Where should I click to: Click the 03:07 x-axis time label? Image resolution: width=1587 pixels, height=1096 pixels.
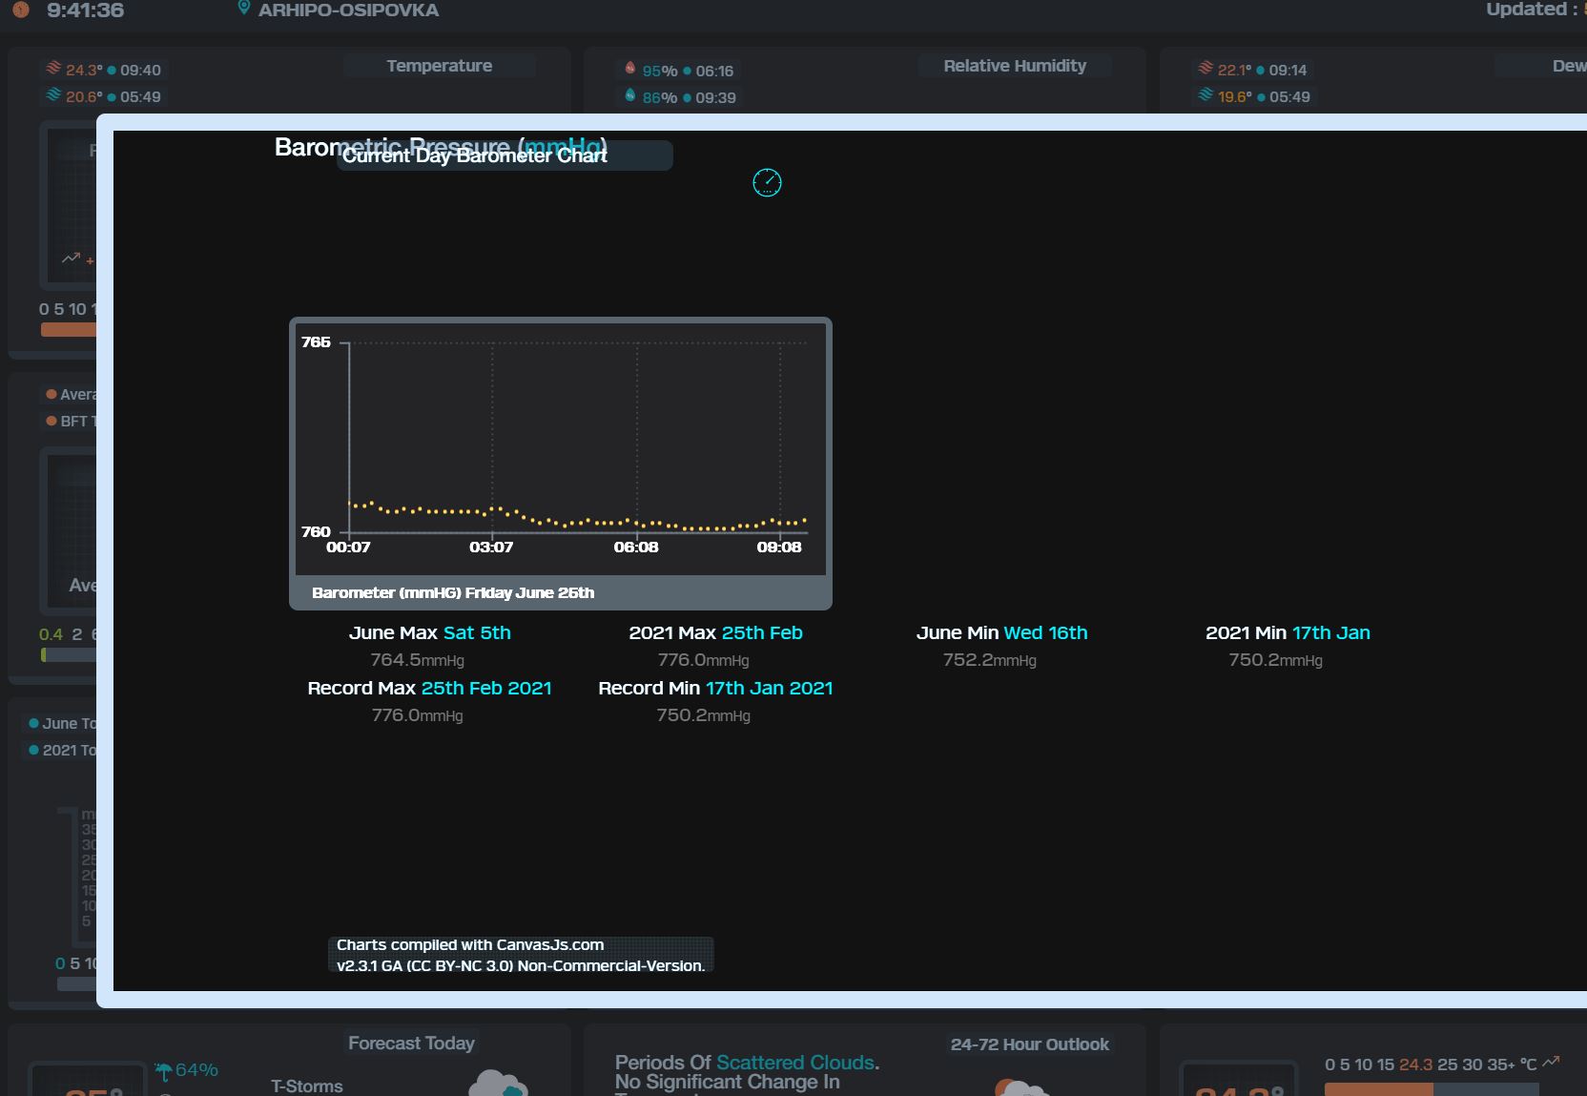coord(491,547)
